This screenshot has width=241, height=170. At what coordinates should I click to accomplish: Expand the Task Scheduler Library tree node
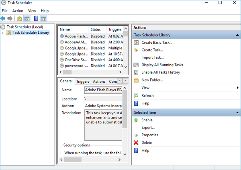click(x=3, y=33)
